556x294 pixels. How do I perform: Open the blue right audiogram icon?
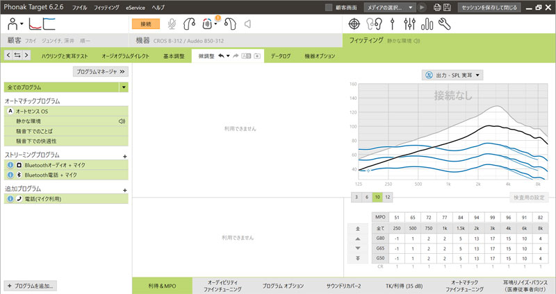click(x=49, y=24)
